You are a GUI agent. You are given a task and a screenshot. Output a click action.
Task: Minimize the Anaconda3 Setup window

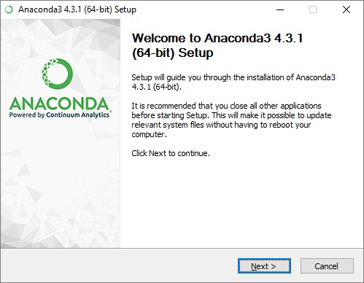[x=280, y=9]
